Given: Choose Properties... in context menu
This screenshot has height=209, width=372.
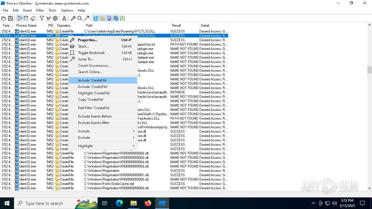Looking at the screenshot, I should (103, 40).
